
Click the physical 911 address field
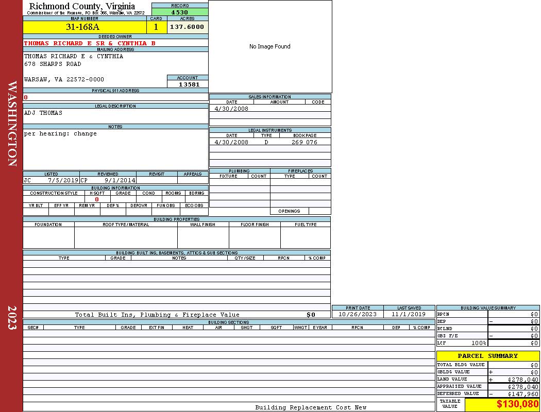[x=115, y=97]
